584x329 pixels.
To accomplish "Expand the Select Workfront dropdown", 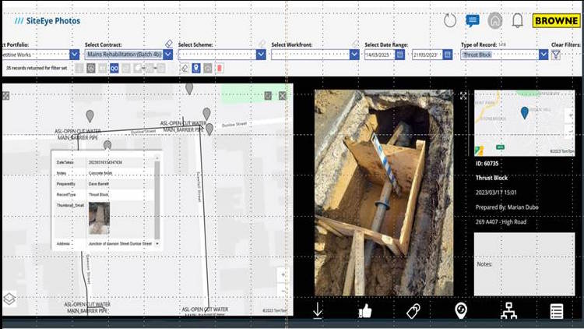I will point(354,55).
